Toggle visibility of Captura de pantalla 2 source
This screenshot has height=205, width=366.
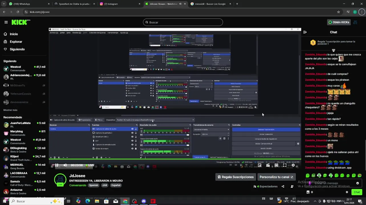[132, 133]
